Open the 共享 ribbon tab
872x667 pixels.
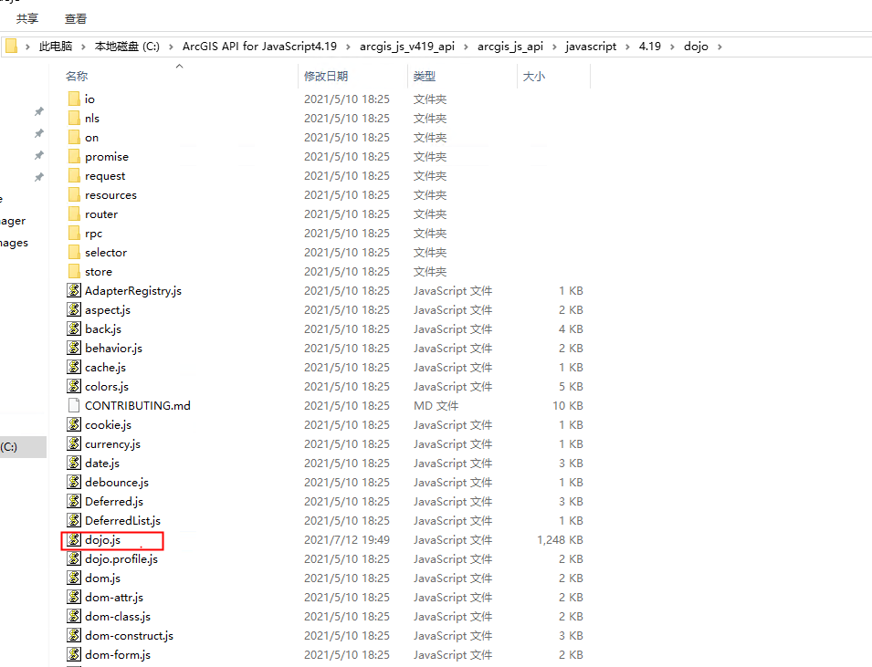point(27,19)
